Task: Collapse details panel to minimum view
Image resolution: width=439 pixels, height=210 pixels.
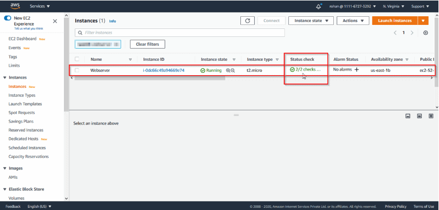Action: point(408,116)
